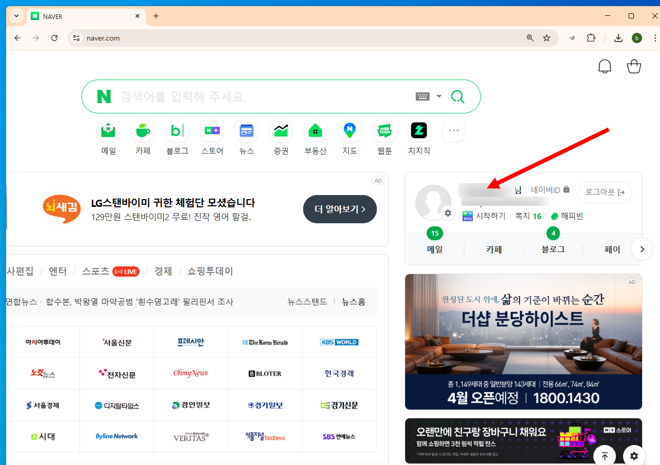Open the 스토어 shopping shortcut icon

(212, 131)
